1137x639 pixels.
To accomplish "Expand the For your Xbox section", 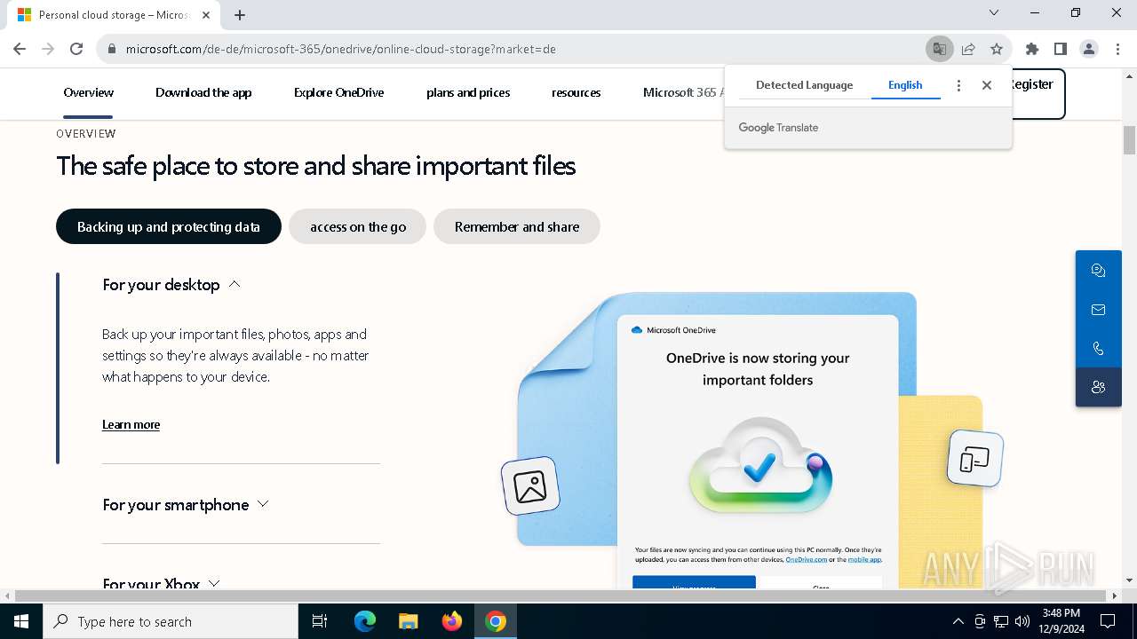I will tap(161, 584).
